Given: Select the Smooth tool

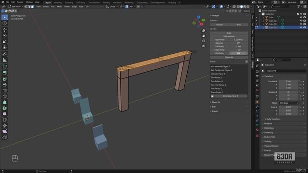Looking at the screenshot, I should pos(4,114).
